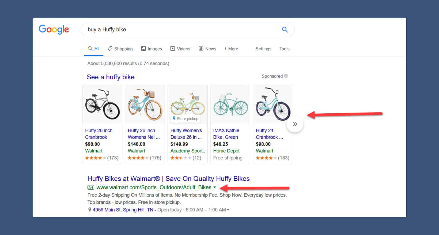
Task: Open the '4959 Main St, Spring Hill, TN' link
Action: point(123,210)
